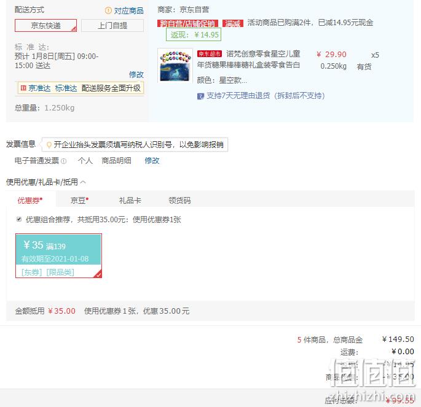Switch to the 京豆 tab
Image resolution: width=421 pixels, height=407 pixels.
tap(79, 200)
